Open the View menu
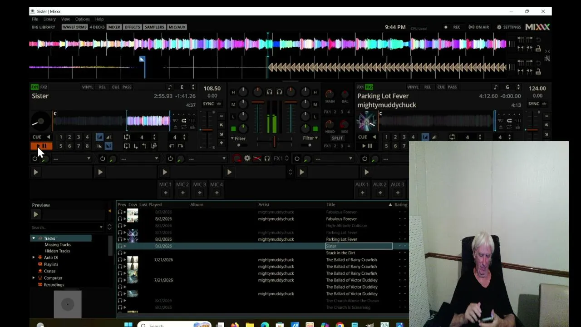581x327 pixels. [x=65, y=19]
